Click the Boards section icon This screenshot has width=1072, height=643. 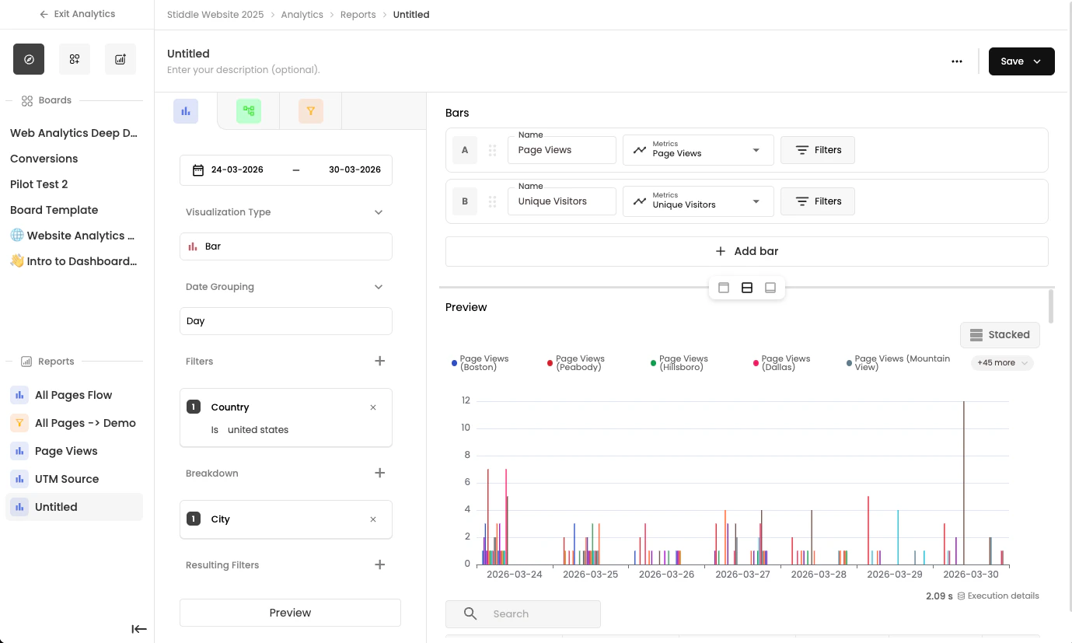(26, 100)
